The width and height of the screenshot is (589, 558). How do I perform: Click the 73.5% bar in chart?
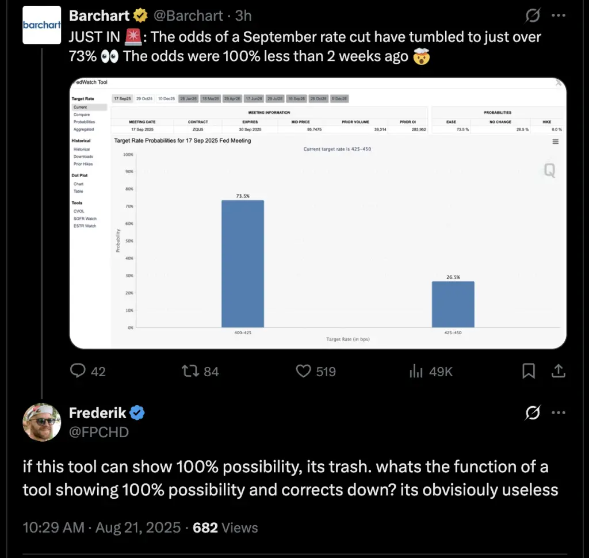pyautogui.click(x=243, y=264)
